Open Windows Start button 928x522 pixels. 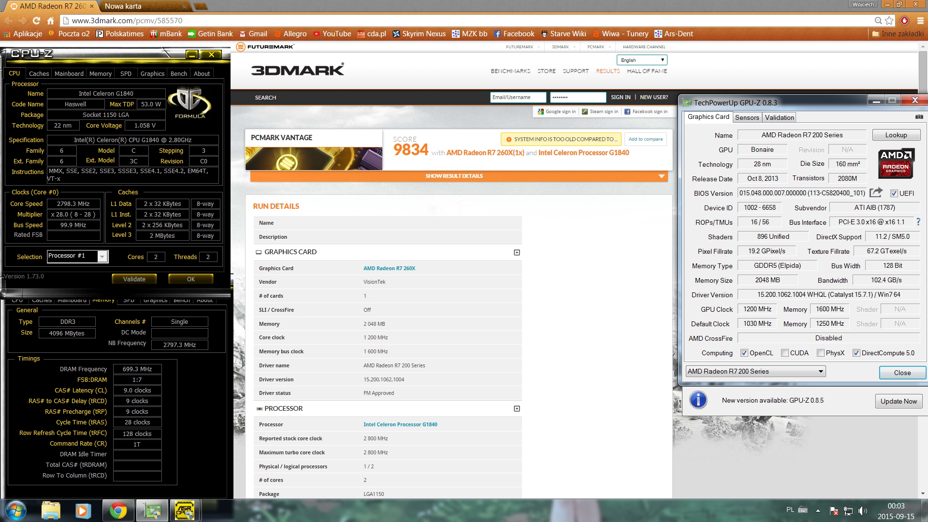pos(15,510)
